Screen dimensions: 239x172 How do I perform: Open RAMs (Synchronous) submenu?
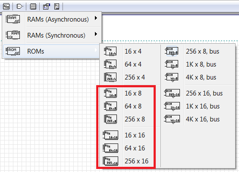click(x=52, y=35)
